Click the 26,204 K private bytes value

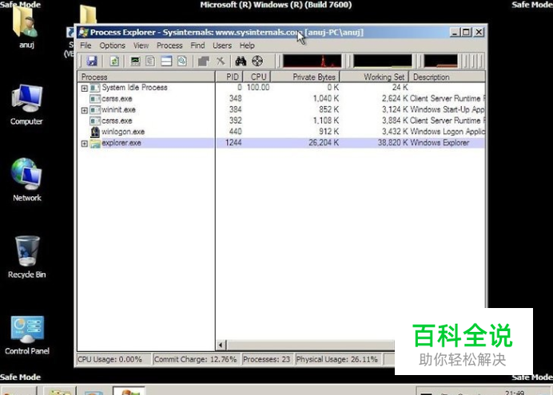(324, 143)
